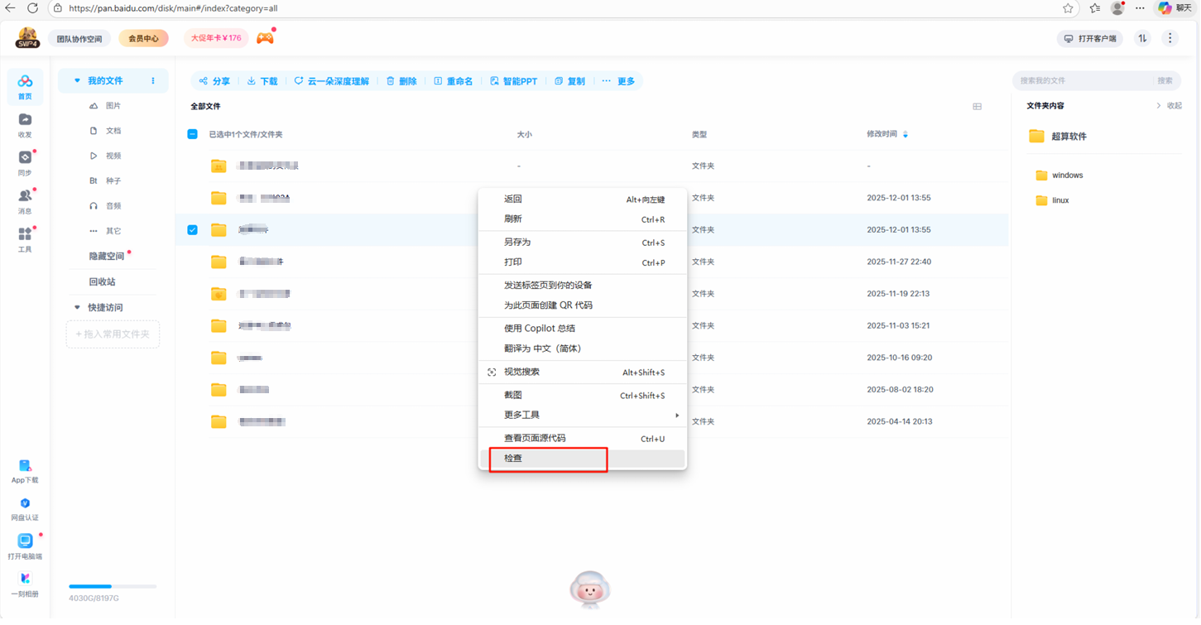Collapse the 文件夹内容 panel via 收起
Viewport: 1201px width, 625px height.
(1175, 105)
